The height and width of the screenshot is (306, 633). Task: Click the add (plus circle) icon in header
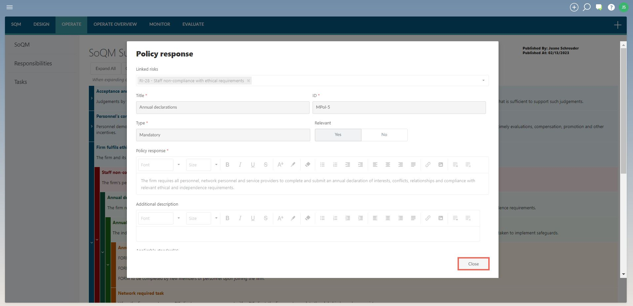click(574, 7)
